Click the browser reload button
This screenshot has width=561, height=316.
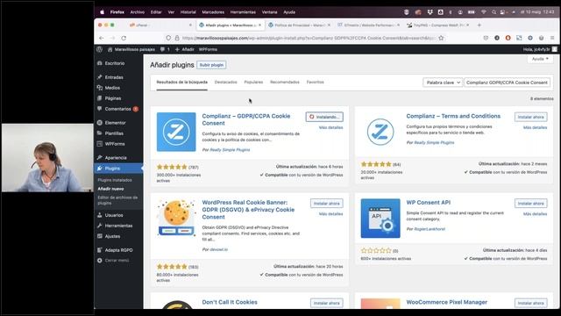(x=124, y=38)
